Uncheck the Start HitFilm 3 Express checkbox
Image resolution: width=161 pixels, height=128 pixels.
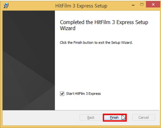[x=62, y=94]
